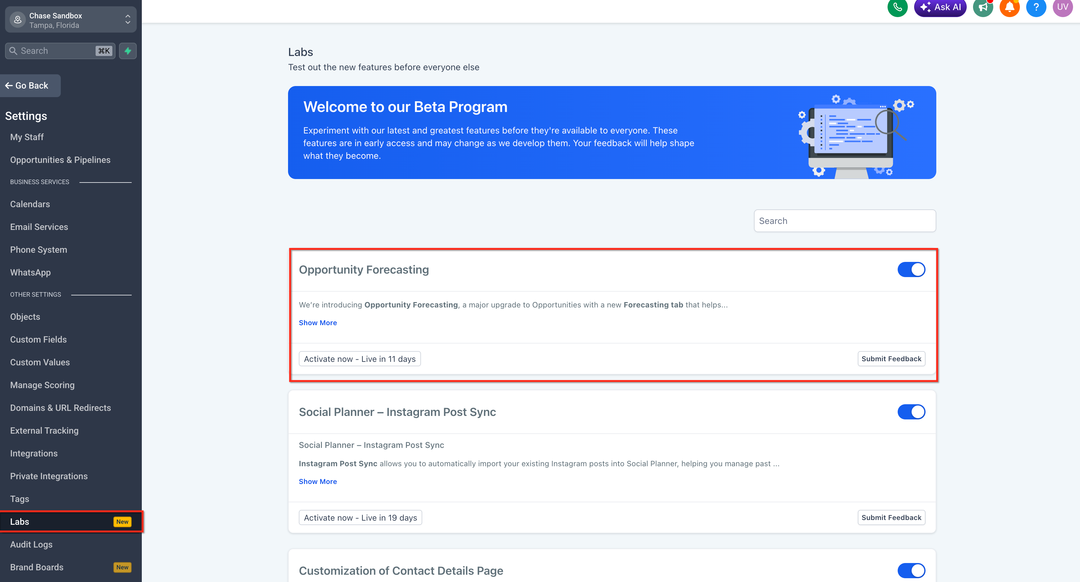Open Custom Fields in settings sidebar

click(38, 339)
